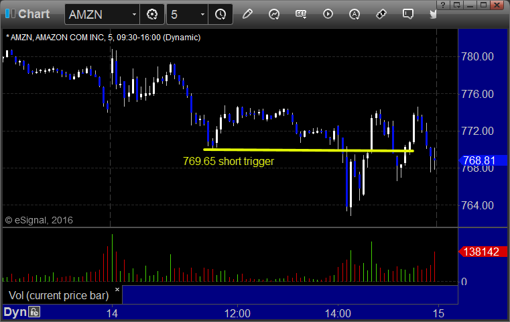The width and height of the screenshot is (510, 322).
Task: Toggle the Dyn lock icon
Action: click(x=34, y=312)
